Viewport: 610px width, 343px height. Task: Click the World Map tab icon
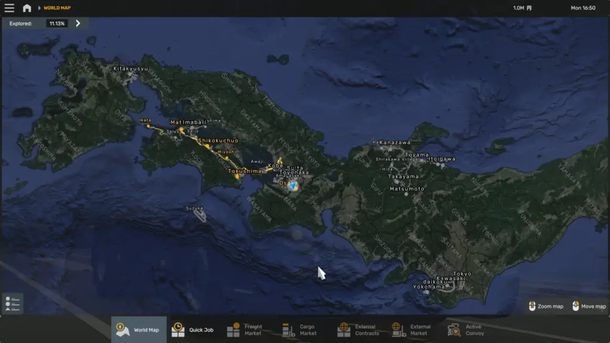122,330
